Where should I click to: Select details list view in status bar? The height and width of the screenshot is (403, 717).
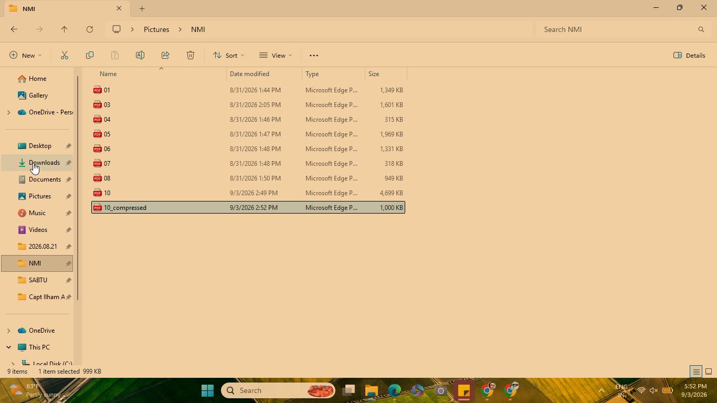tap(696, 372)
